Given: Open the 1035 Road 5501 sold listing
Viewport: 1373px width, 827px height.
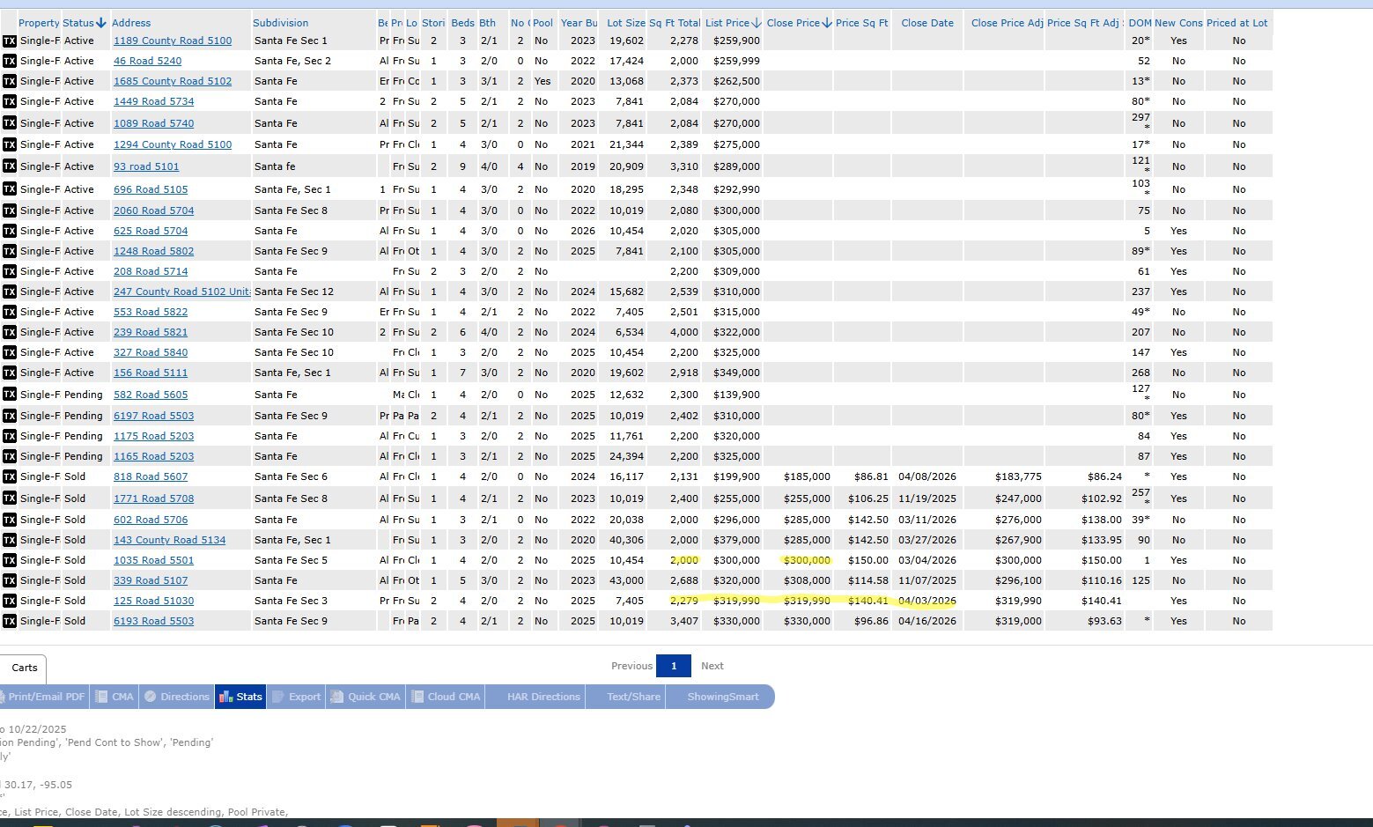Looking at the screenshot, I should pyautogui.click(x=153, y=560).
